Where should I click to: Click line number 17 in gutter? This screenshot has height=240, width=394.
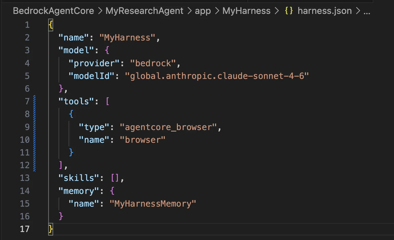(x=25, y=229)
